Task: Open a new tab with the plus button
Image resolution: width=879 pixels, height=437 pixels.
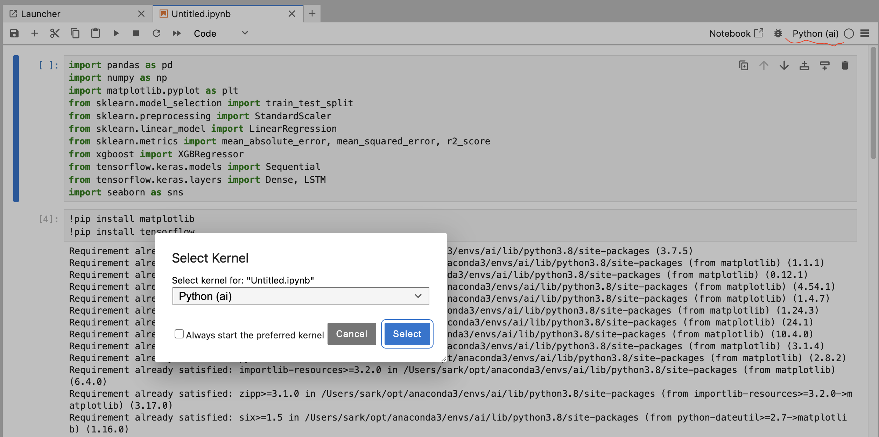Action: [x=312, y=14]
